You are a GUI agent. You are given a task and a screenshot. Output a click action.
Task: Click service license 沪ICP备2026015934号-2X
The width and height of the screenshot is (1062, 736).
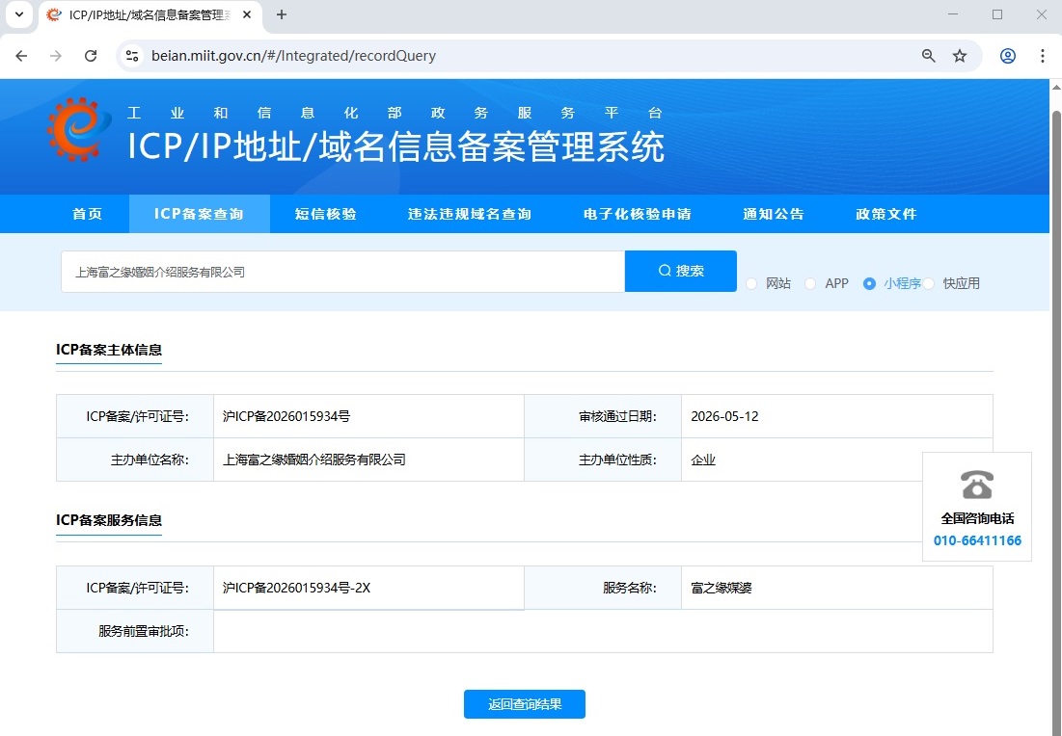point(297,588)
